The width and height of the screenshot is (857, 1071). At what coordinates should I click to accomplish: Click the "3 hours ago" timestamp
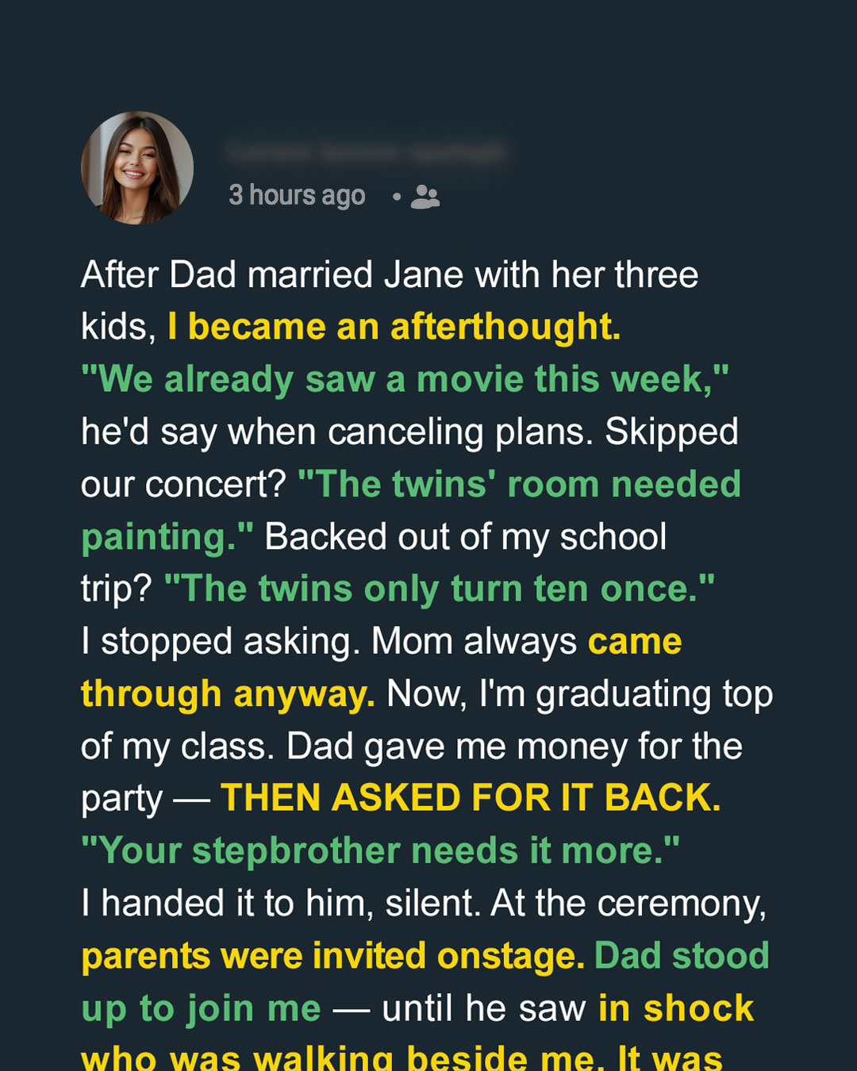point(297,195)
